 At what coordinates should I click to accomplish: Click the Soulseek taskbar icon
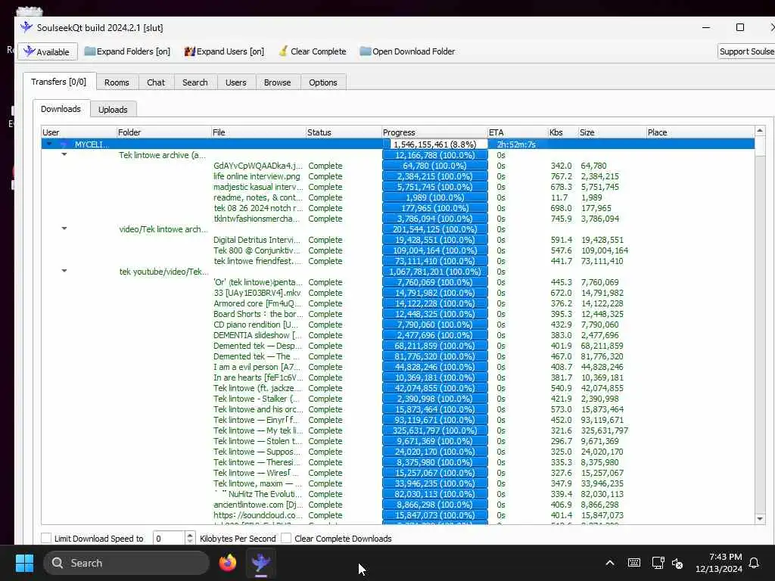(x=261, y=563)
